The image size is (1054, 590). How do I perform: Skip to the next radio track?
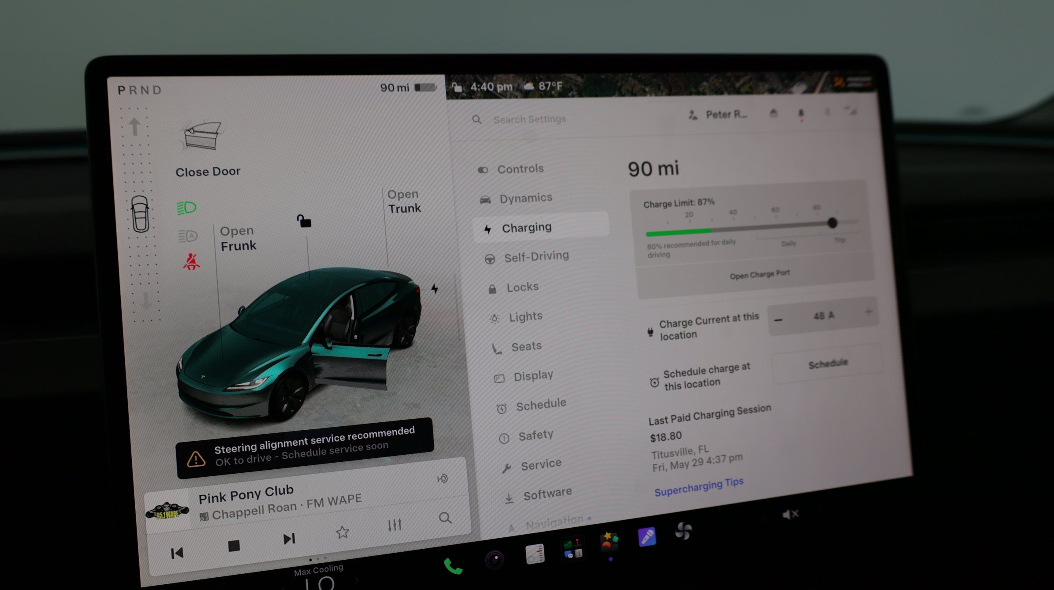(289, 539)
